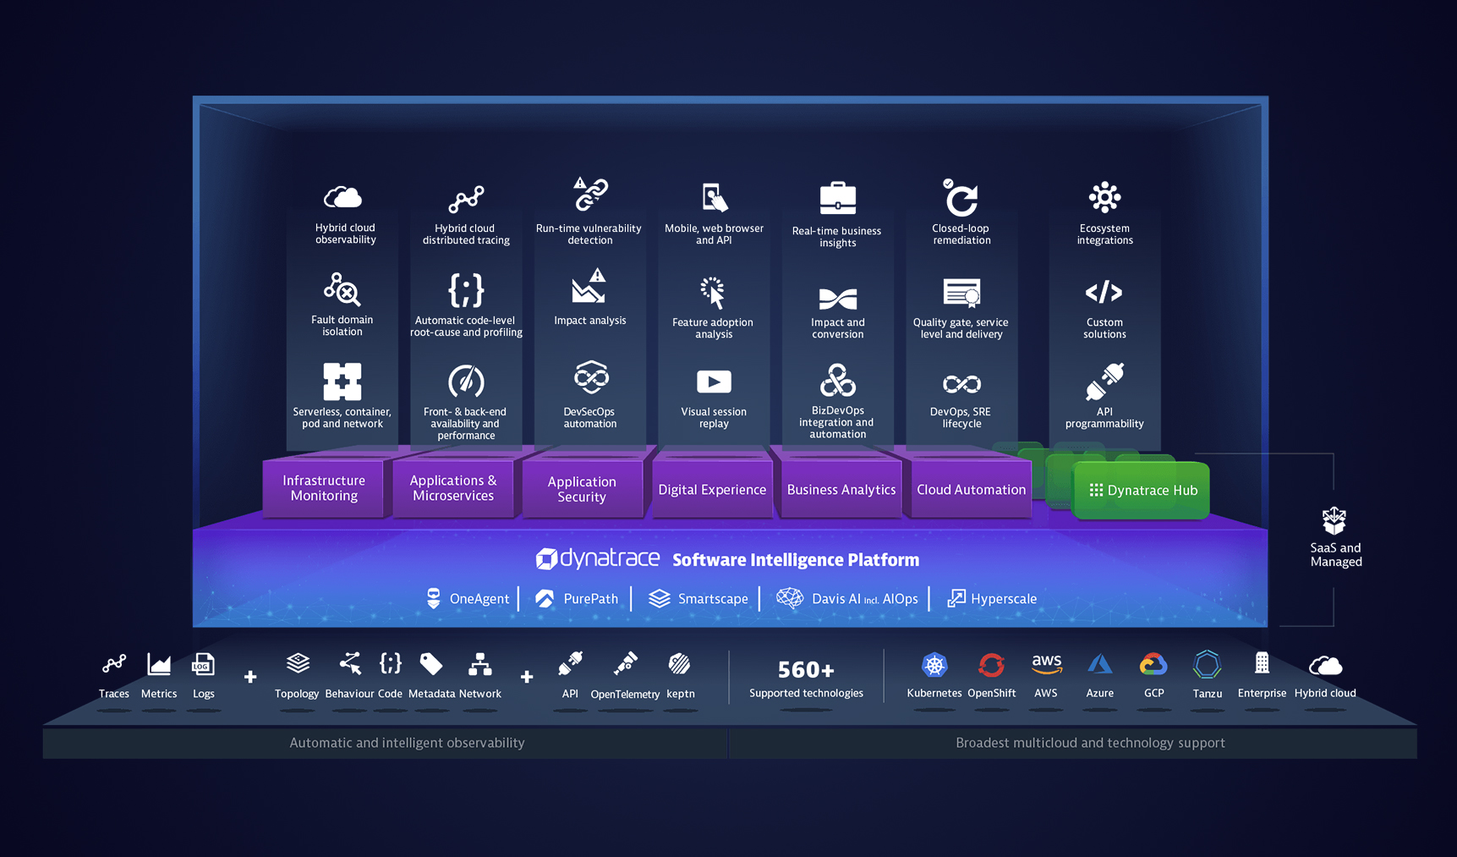Viewport: 1457px width, 857px height.
Task: Click the Kubernetes logo icon
Action: coord(934,665)
